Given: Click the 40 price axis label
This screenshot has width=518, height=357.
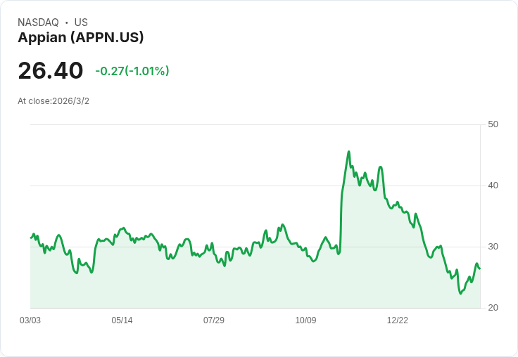Looking at the screenshot, I should [493, 186].
